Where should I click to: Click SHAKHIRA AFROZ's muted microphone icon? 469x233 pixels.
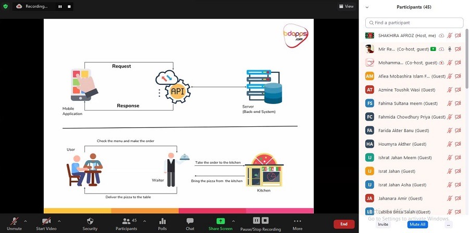450,35
